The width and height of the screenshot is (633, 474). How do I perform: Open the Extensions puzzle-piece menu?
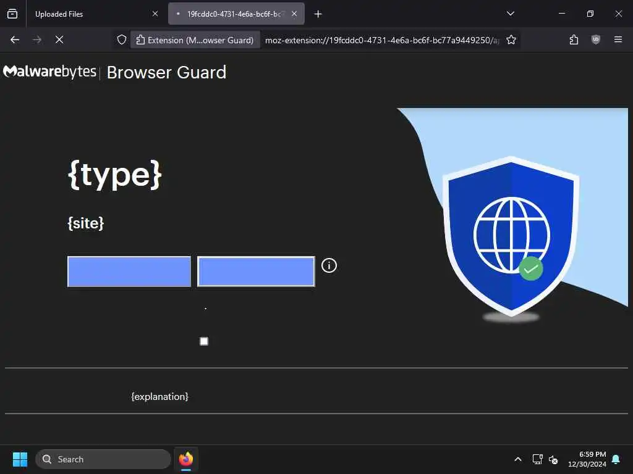(574, 39)
